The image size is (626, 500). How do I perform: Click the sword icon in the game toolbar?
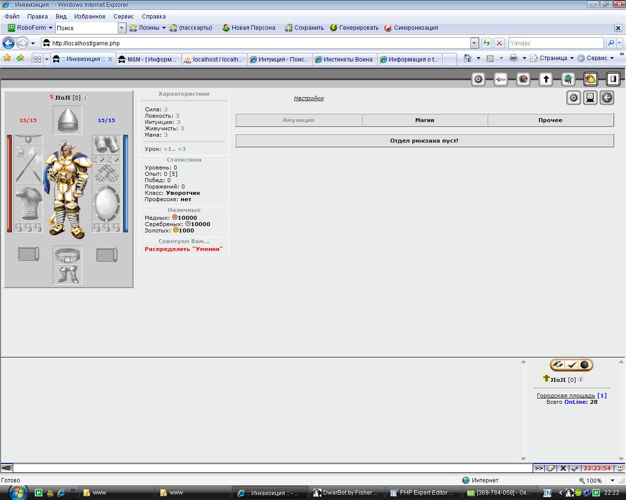pyautogui.click(x=501, y=79)
